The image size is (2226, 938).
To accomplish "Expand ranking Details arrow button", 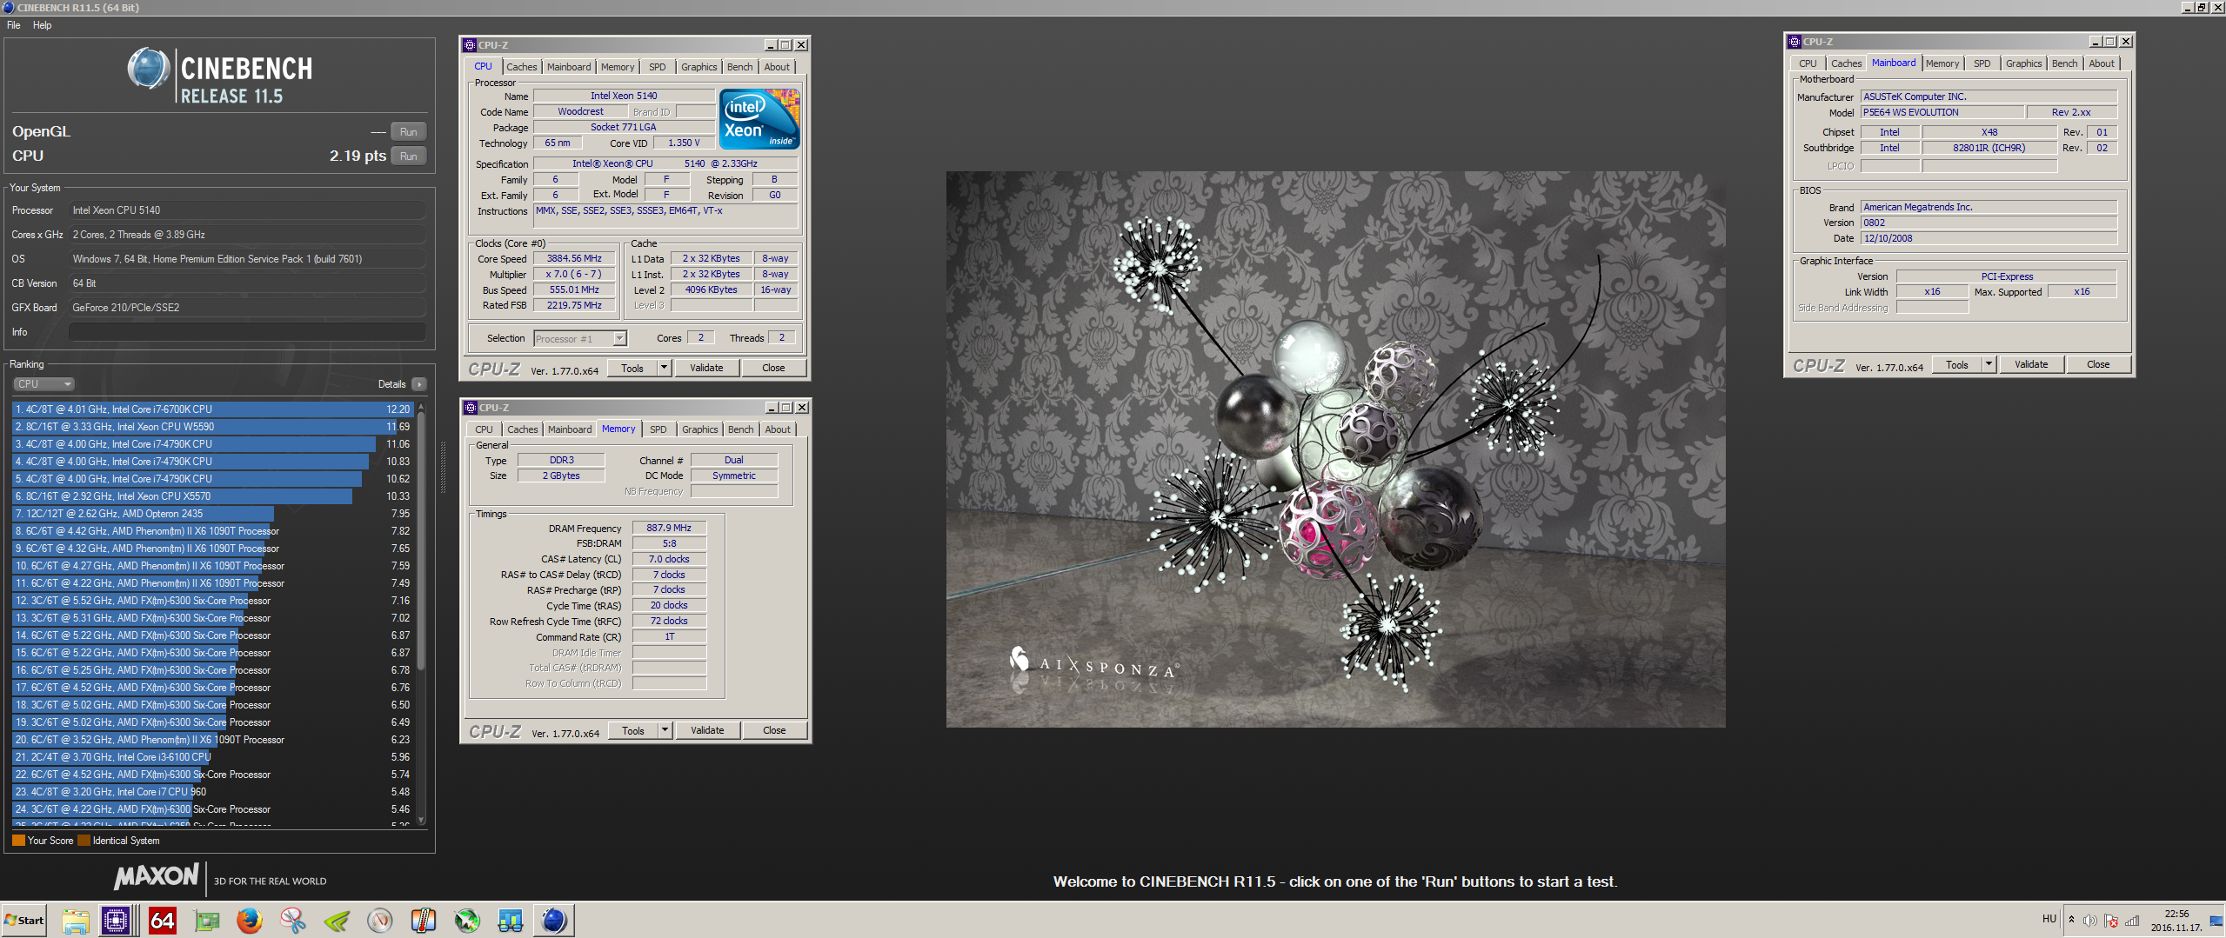I will coord(419,384).
